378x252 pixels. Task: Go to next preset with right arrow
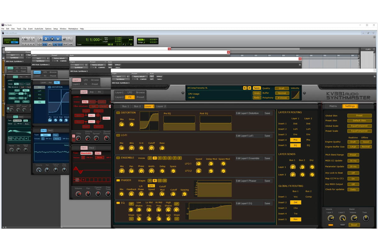(x=249, y=88)
